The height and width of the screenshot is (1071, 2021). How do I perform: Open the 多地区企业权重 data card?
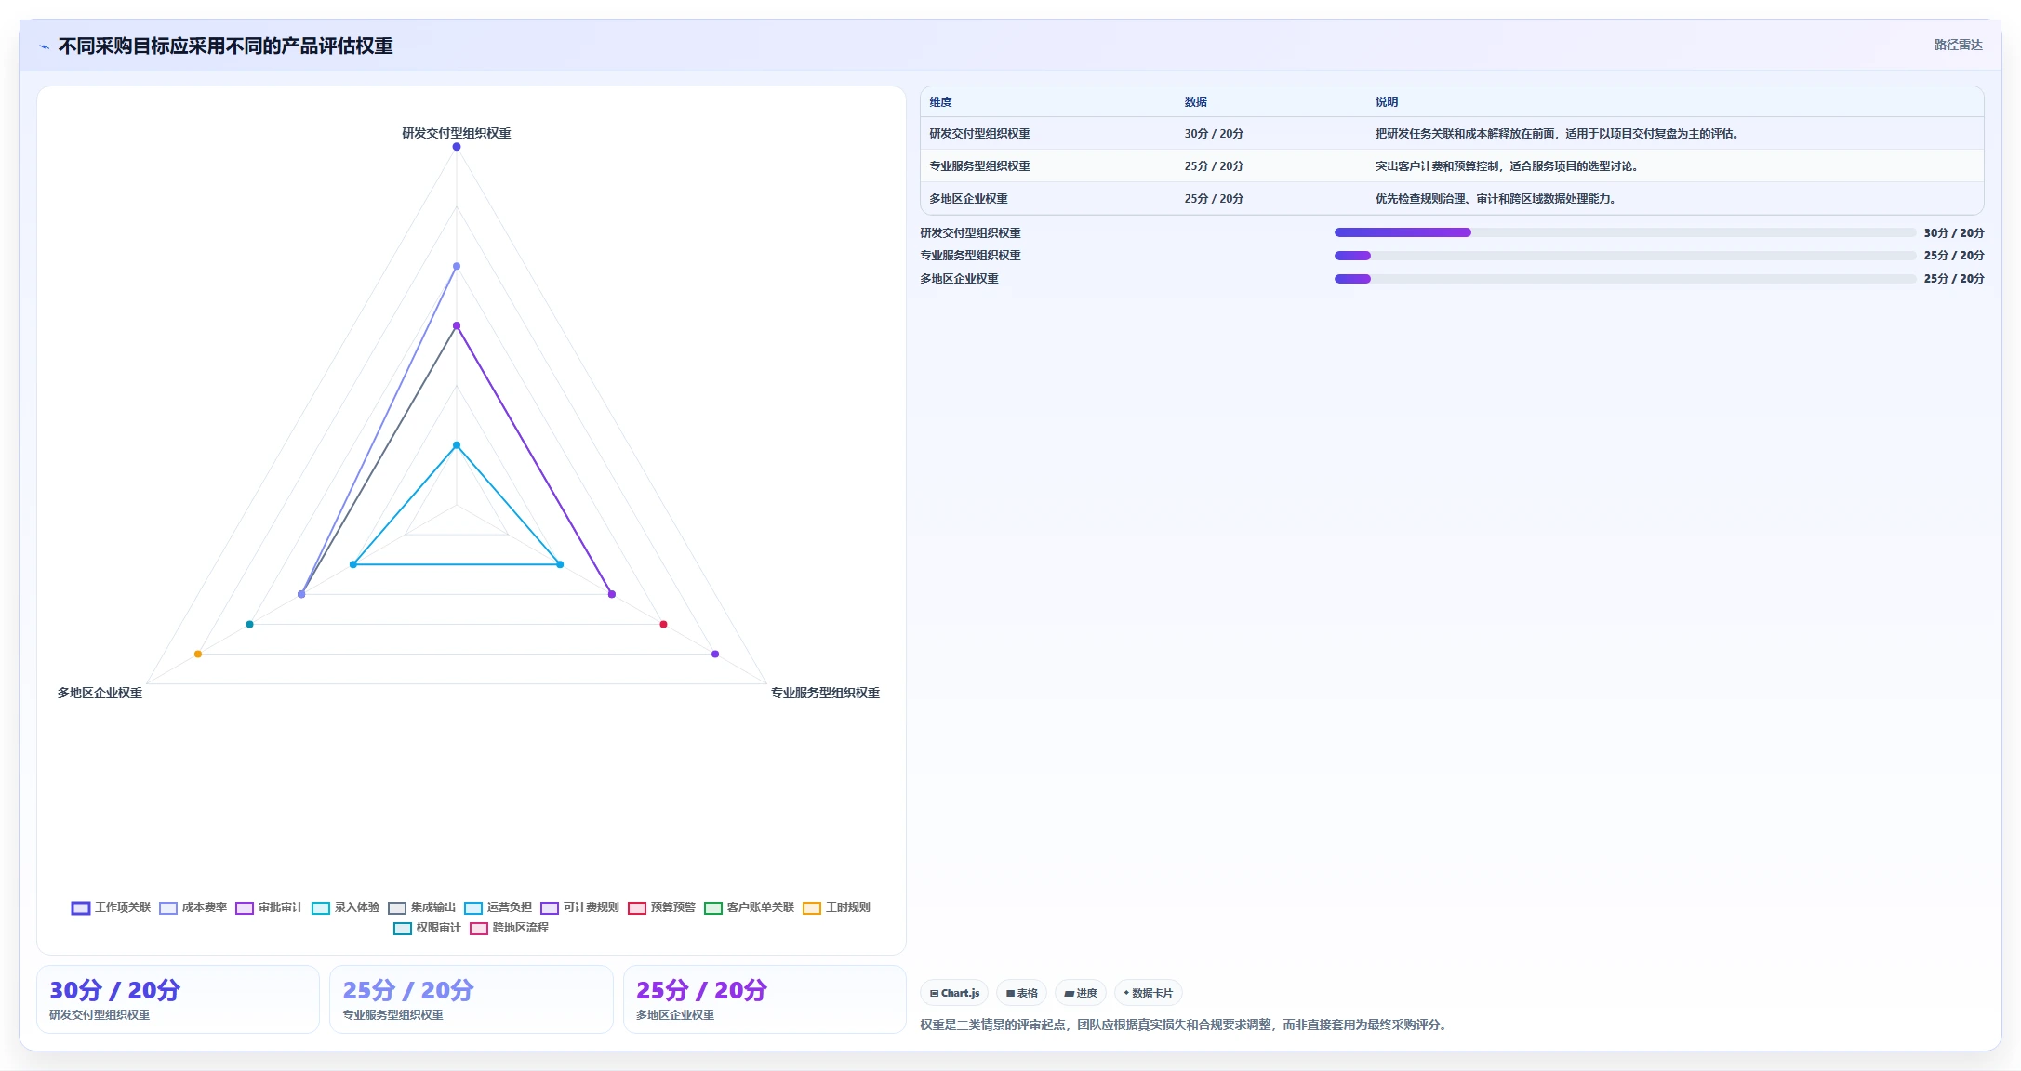(x=765, y=999)
